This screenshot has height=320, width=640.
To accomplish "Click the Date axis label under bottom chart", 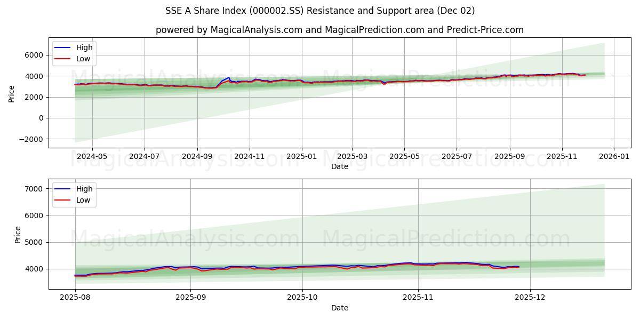I will point(340,308).
